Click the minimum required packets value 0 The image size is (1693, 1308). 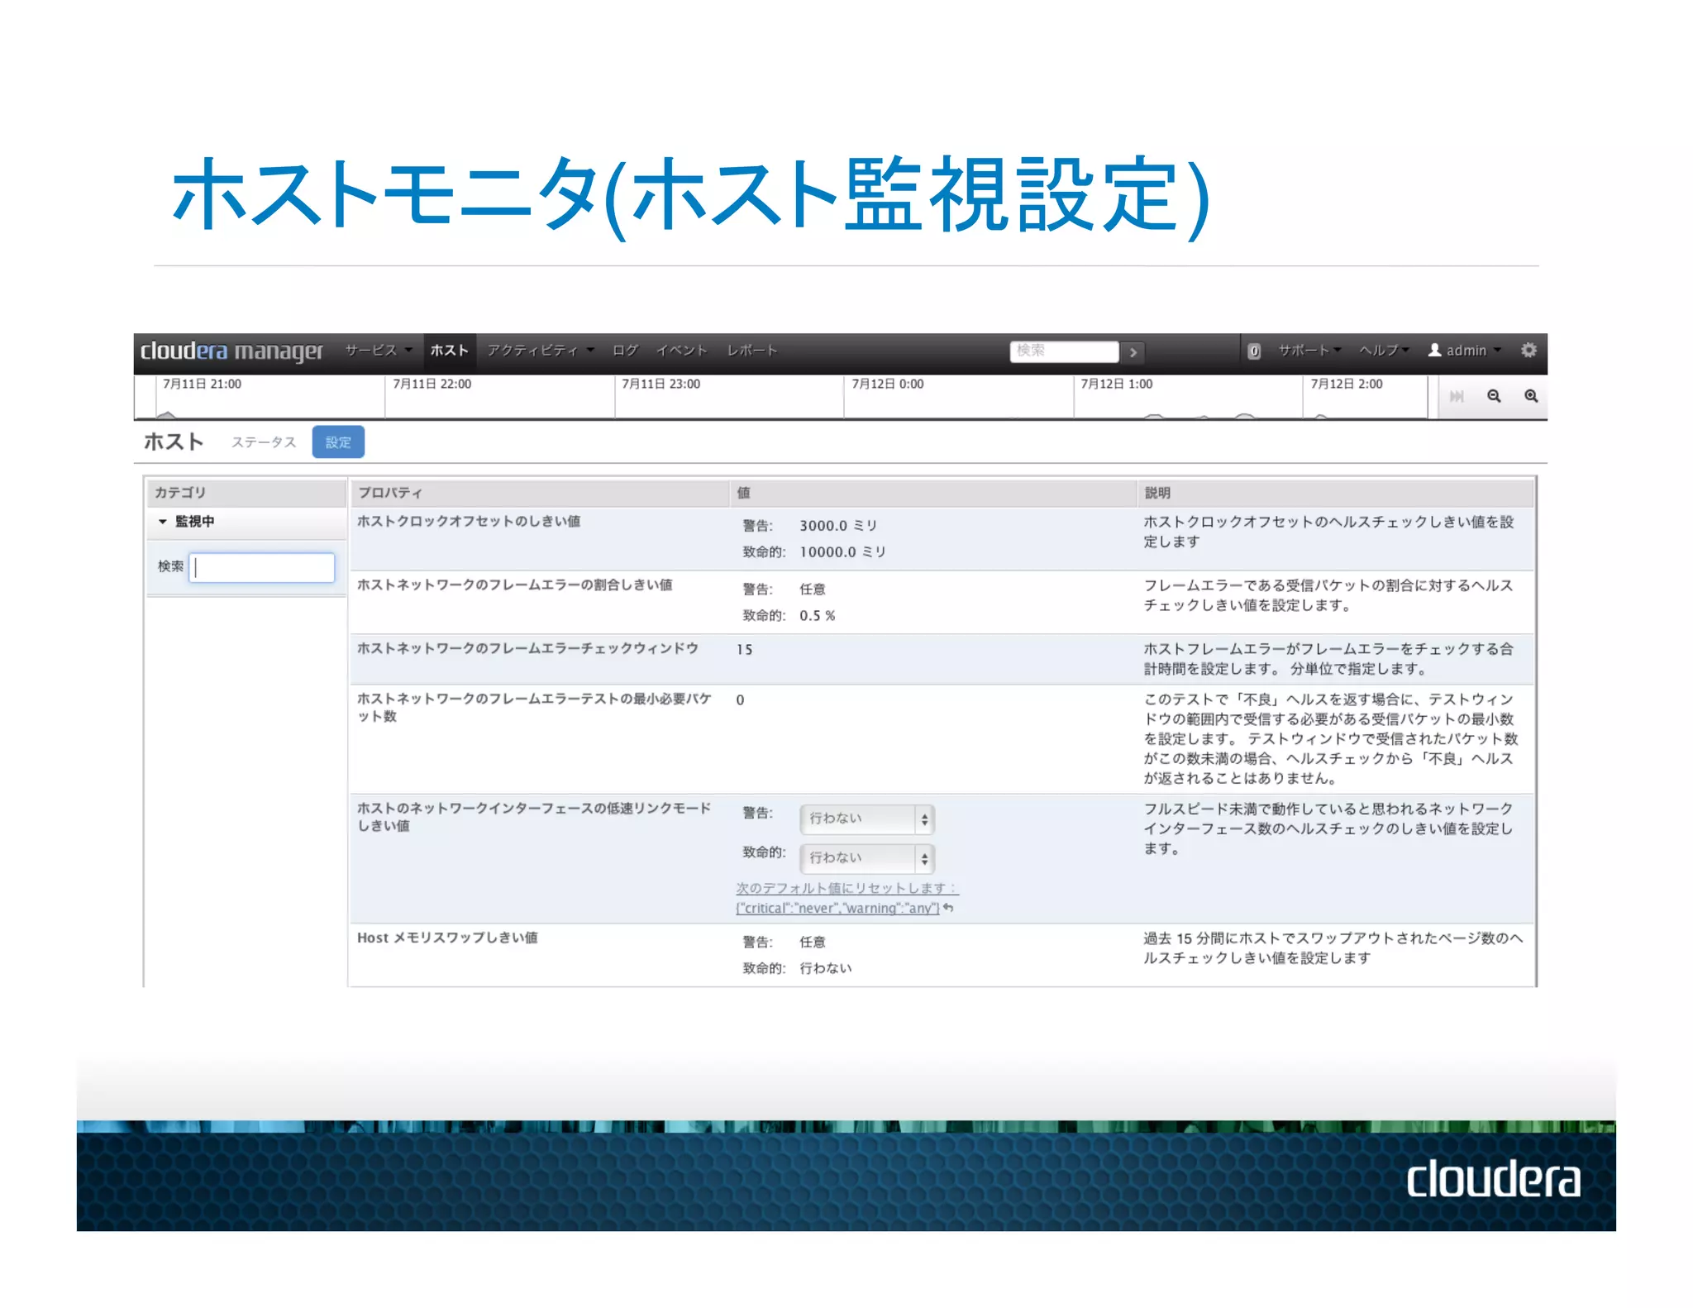[x=740, y=700]
